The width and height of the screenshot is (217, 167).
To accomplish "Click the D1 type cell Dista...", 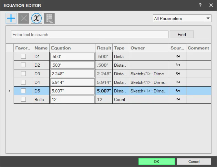I will coord(121,56).
